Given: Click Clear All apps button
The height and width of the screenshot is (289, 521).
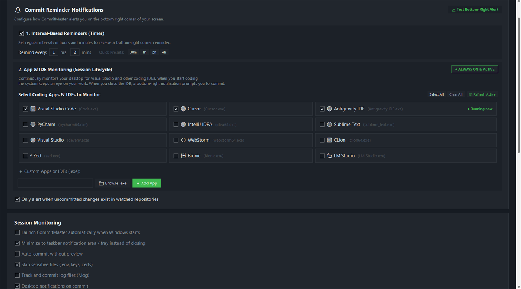Looking at the screenshot, I should click(456, 94).
